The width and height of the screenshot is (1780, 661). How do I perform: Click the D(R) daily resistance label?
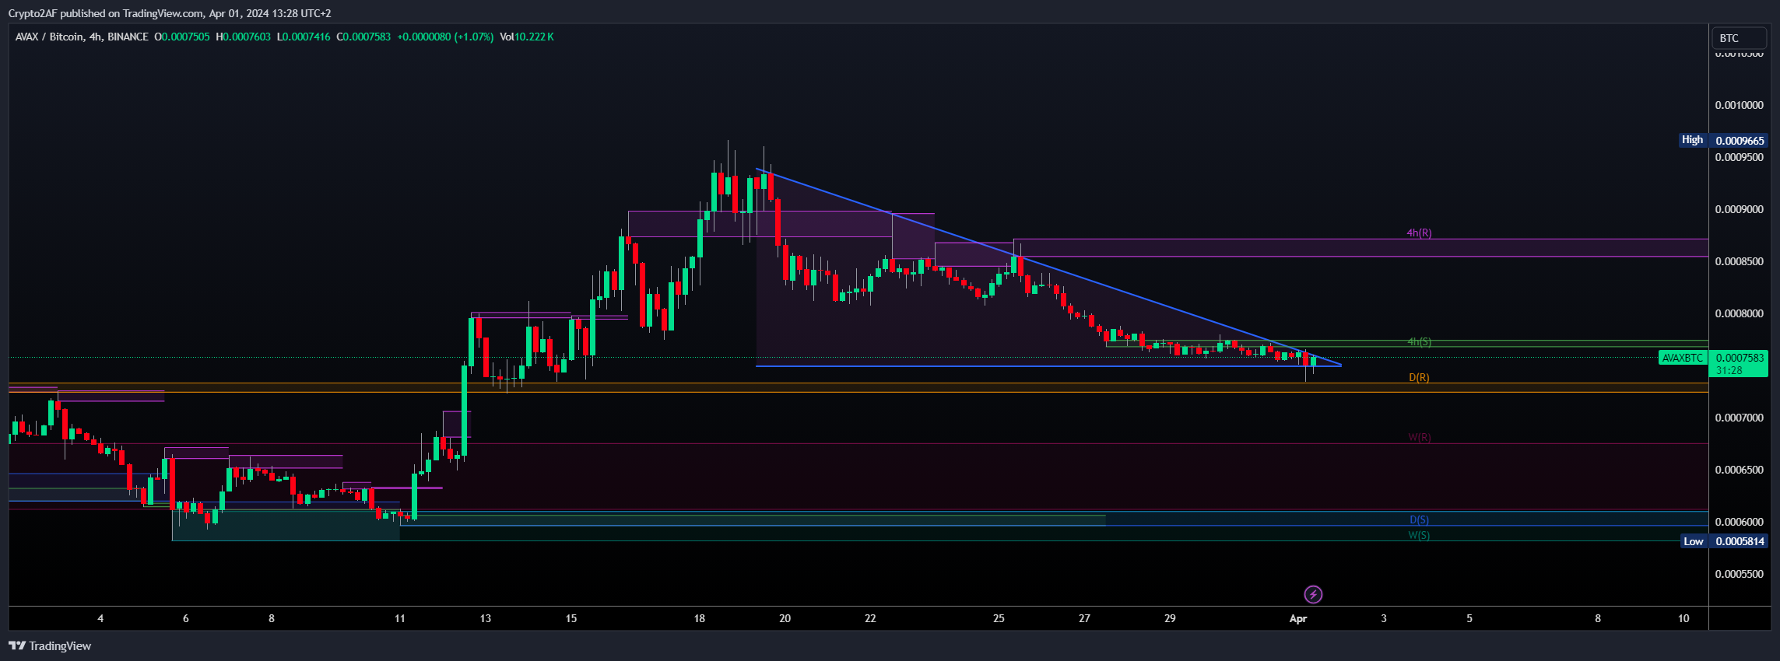(x=1419, y=378)
